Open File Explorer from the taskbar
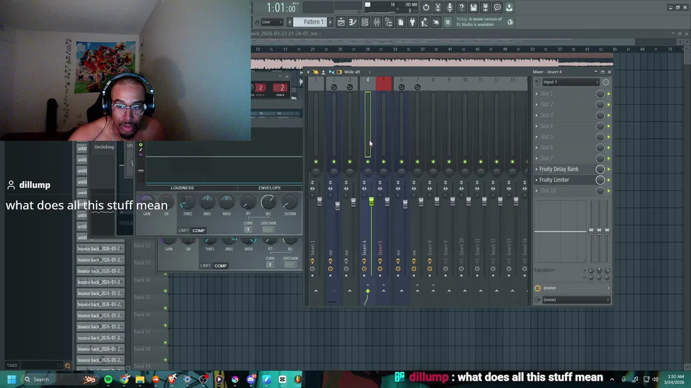This screenshot has width=691, height=388. tap(140, 379)
